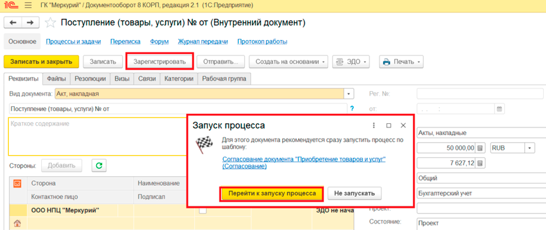Go forward with the right arrow
546x230 pixels.
pyautogui.click(x=30, y=23)
